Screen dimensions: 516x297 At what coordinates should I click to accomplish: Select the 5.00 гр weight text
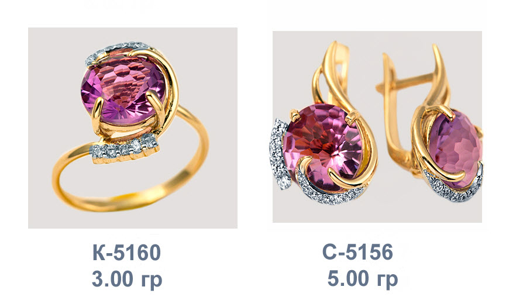coord(363,279)
